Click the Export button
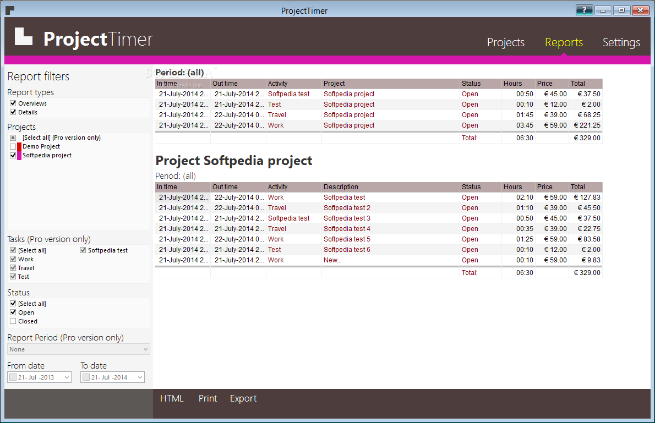 [243, 398]
